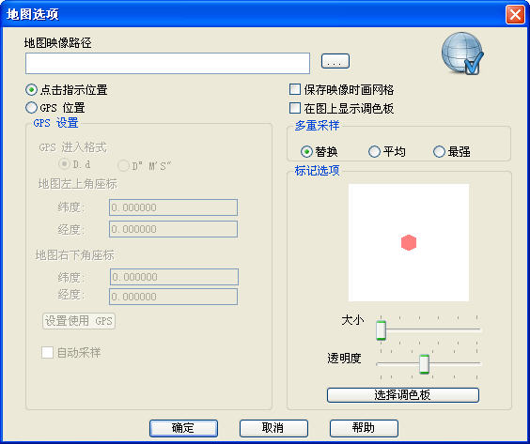The width and height of the screenshot is (530, 444).
Task: Open the browse button for map image path
Action: [335, 61]
